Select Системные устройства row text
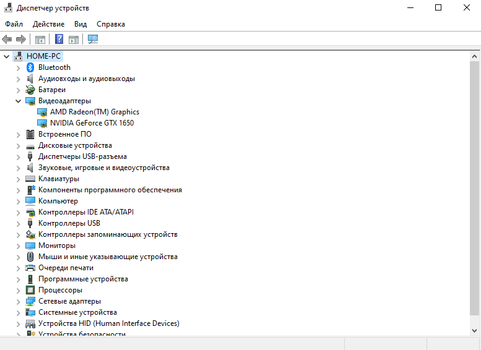The image size is (481, 350). click(77, 312)
